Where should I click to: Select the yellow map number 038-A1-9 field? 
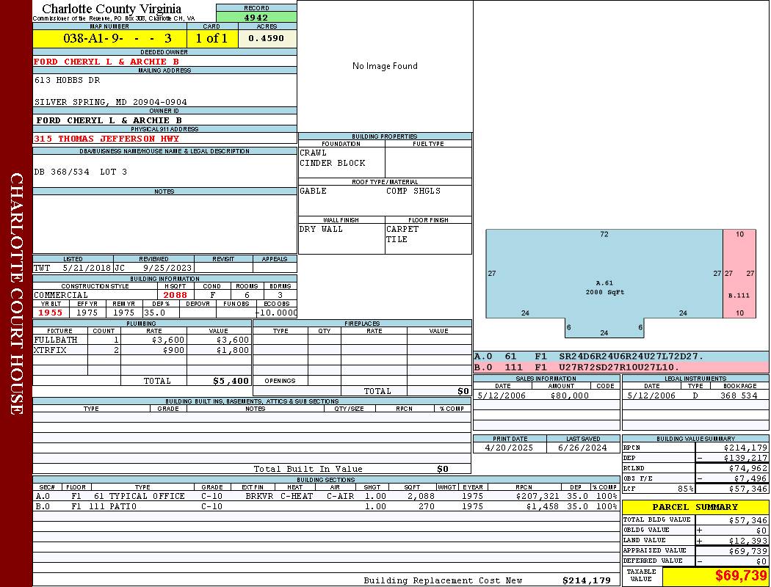pyautogui.click(x=109, y=38)
